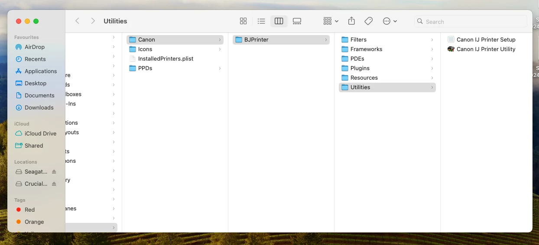Viewport: 539px width, 245px height.
Task: Click the Tags section header
Action: tap(20, 200)
